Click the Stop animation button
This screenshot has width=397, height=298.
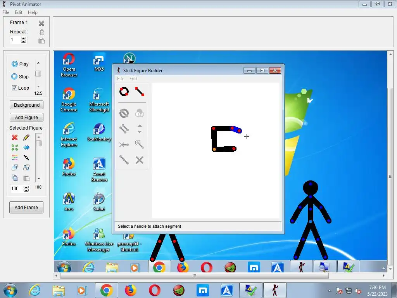click(x=20, y=76)
